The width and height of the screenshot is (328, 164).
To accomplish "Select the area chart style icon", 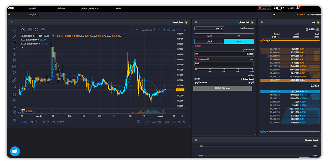I will tap(173, 30).
